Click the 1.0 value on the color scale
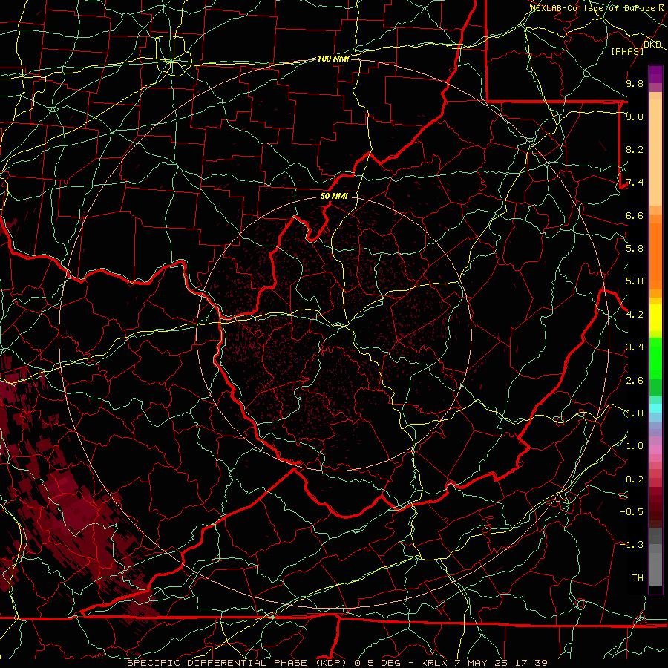The height and width of the screenshot is (668, 668). click(x=635, y=446)
